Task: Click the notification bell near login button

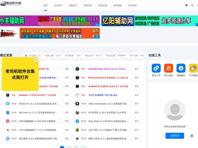Action: point(192,136)
